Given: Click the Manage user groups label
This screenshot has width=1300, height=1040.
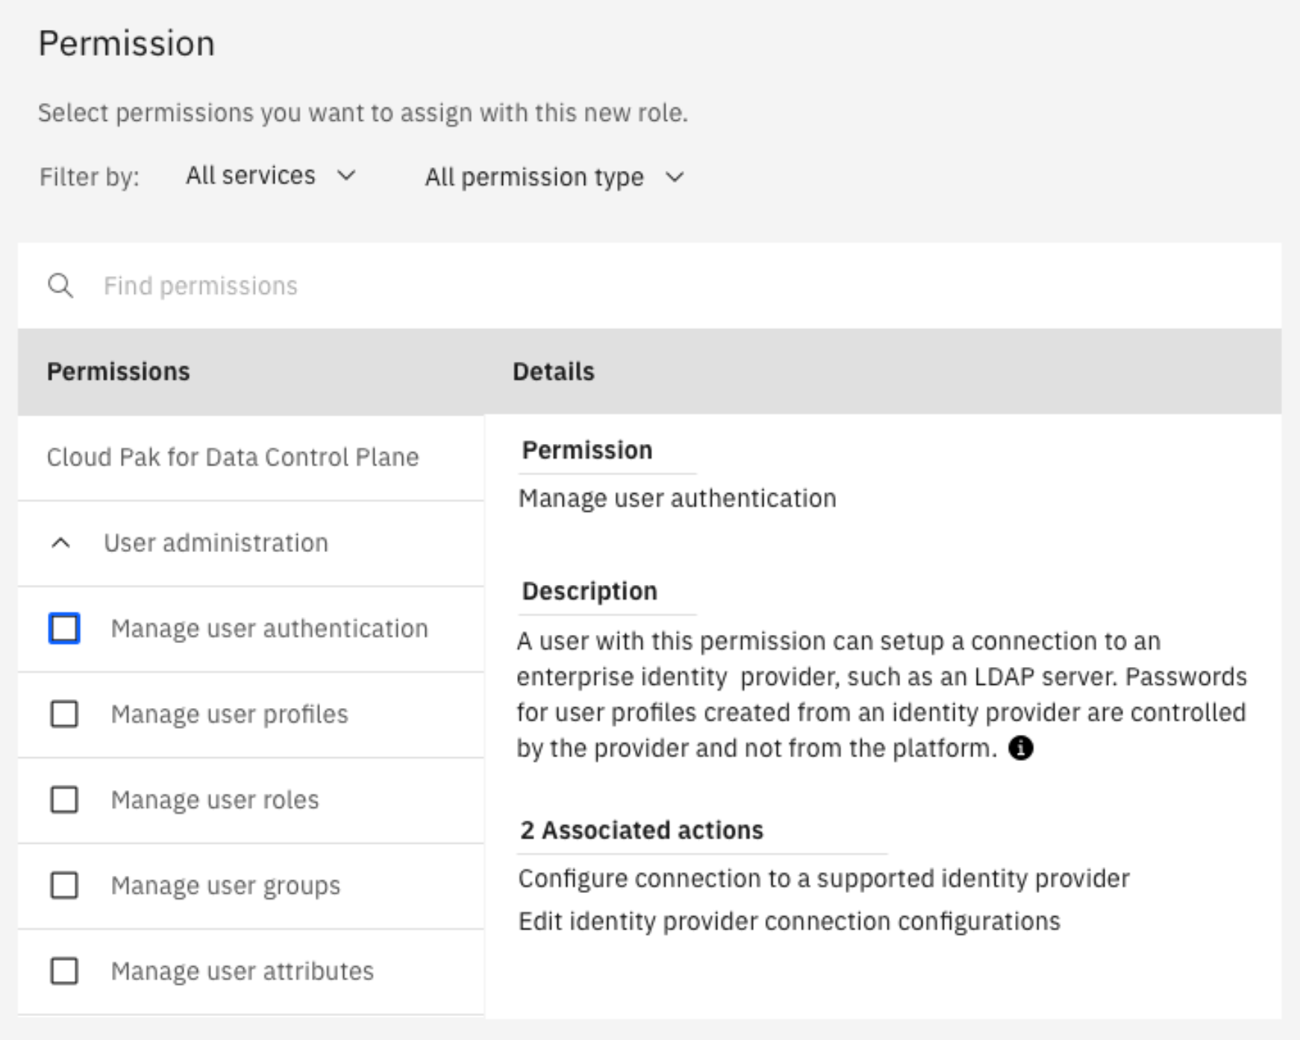Looking at the screenshot, I should (225, 886).
